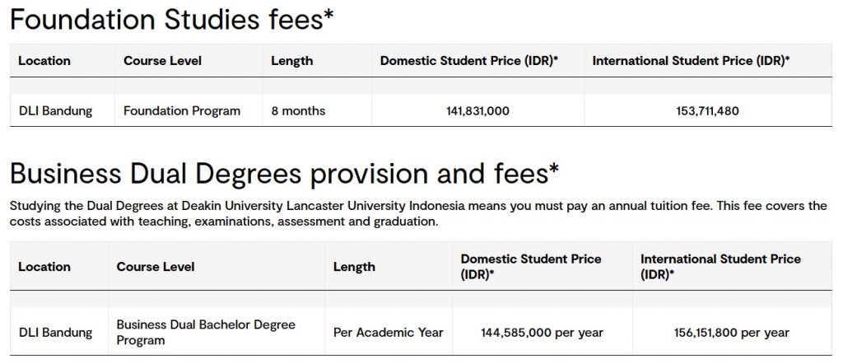
Task: Click the "Per Academic Year" cell
Action: pyautogui.click(x=388, y=333)
